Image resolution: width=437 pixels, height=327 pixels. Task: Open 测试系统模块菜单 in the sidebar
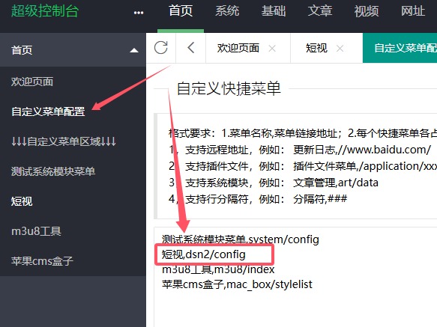[x=53, y=171]
